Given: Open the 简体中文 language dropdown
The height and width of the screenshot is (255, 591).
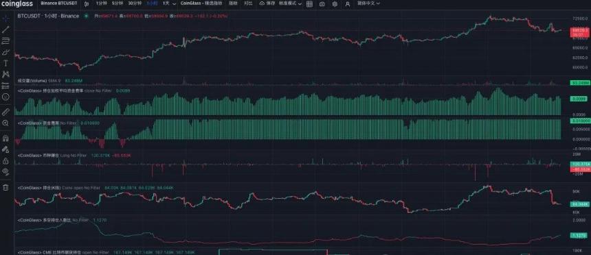Looking at the screenshot, I should pos(368,3).
